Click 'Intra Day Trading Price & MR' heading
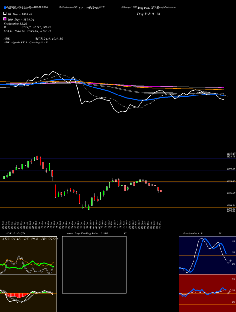This screenshot has height=312, width=236. click(87, 234)
